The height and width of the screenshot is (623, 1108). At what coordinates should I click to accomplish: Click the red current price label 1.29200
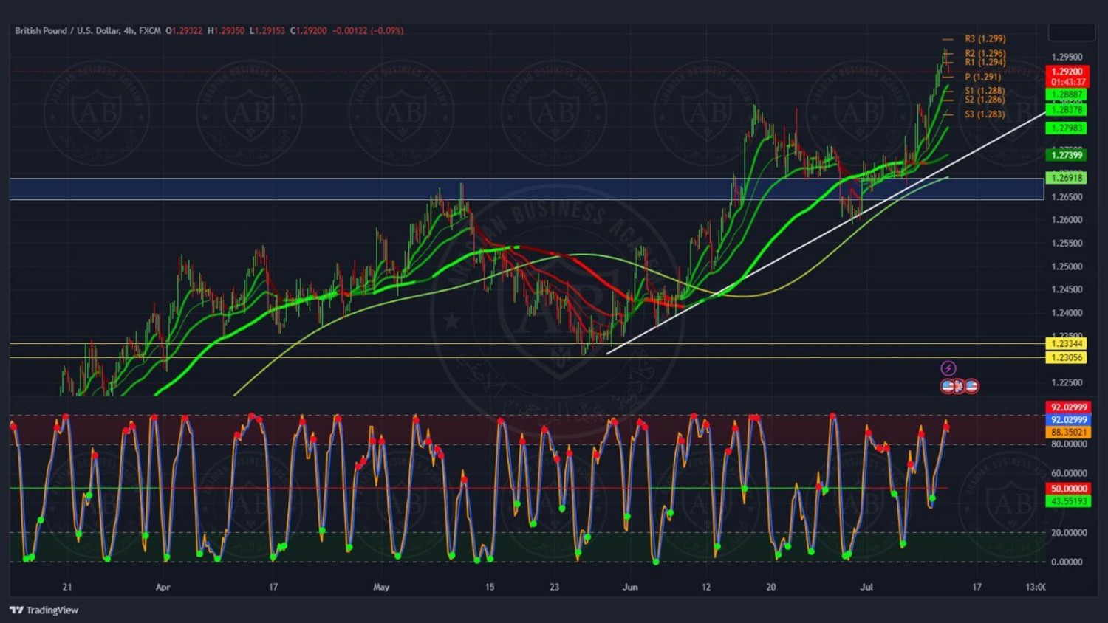(1067, 72)
